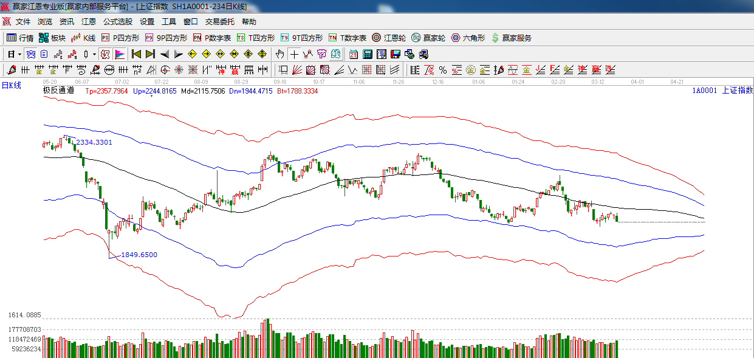Screen dimensions: 754x358
Task: Select the hand pan tool
Action: [x=279, y=54]
